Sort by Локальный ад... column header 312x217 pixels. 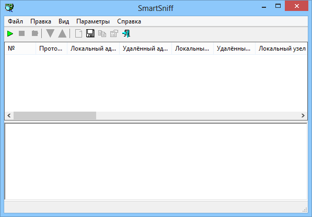tap(94, 48)
